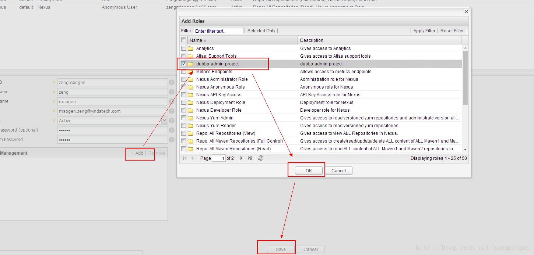The image size is (534, 255).
Task: Focus the filter text input
Action: pos(218,31)
